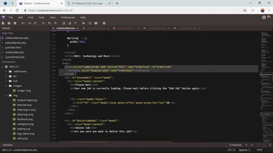Fold code at line 154 deleteJobModal div
This screenshot has height=153, width=273.
pos(57,121)
